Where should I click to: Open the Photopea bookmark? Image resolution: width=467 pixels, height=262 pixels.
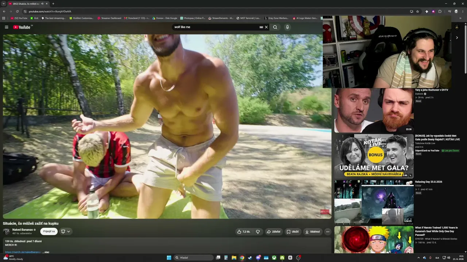point(193,18)
